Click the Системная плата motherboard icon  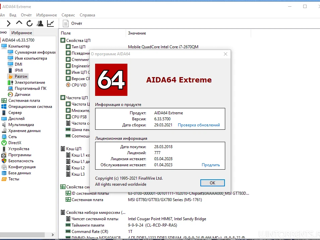click(x=4, y=101)
